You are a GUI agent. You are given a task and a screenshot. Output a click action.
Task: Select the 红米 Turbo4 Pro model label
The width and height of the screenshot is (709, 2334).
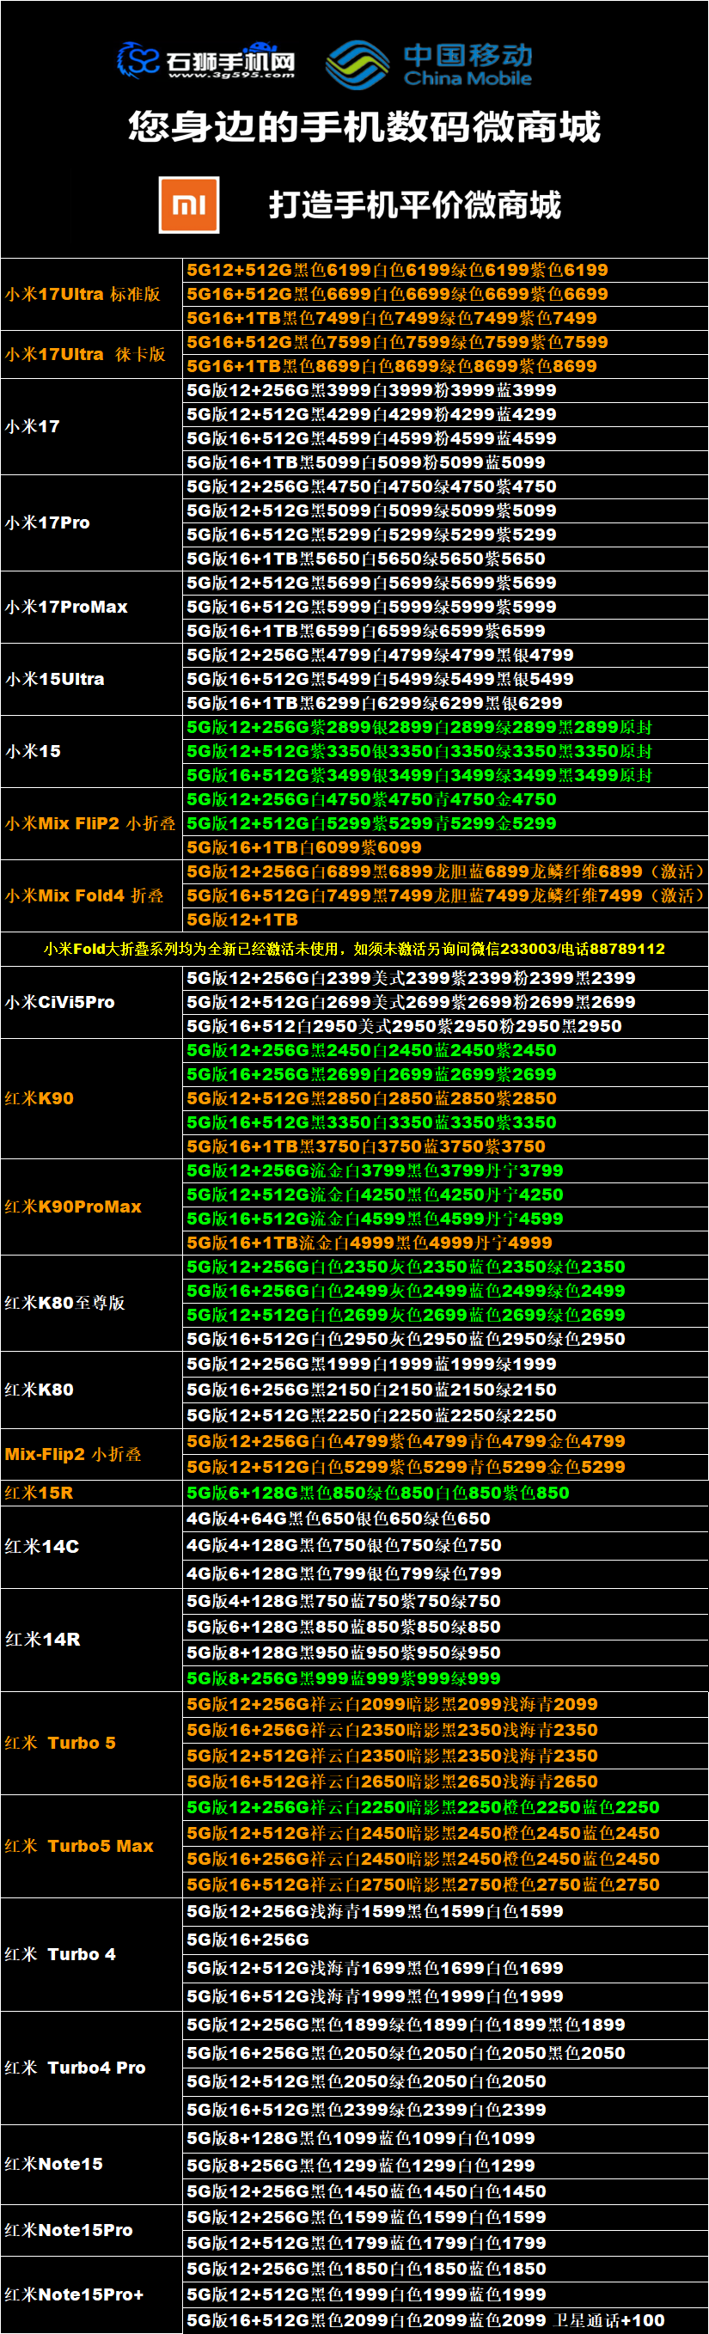[x=76, y=2068]
